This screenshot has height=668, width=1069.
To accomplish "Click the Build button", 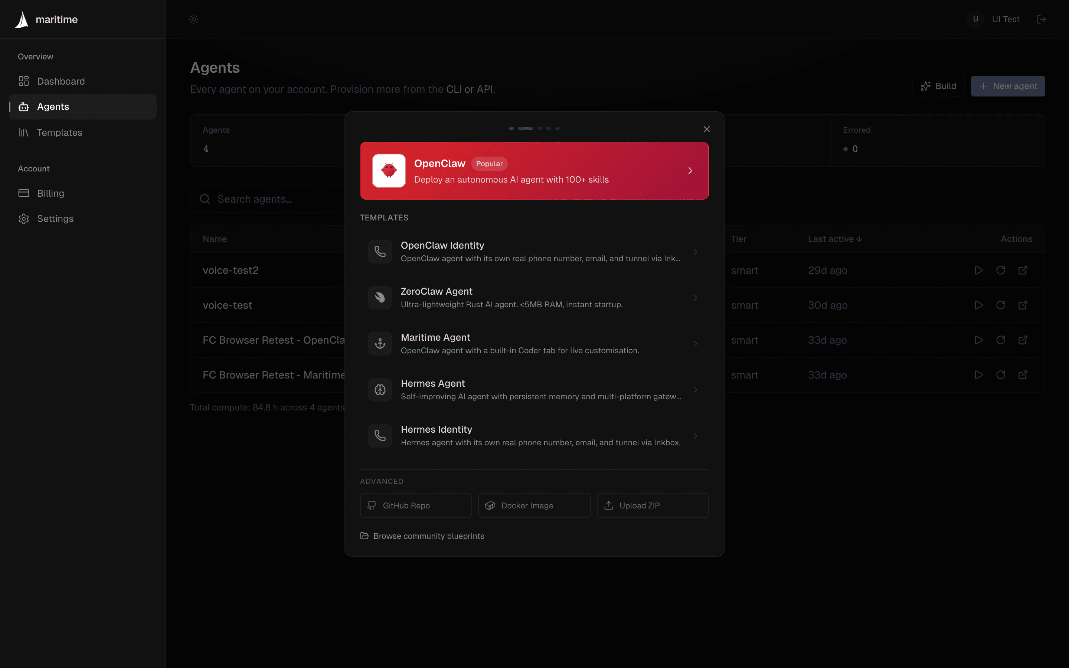I will [938, 86].
